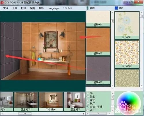
Task: Expand the dropdown arrow above the color wheel
Action: [x=141, y=89]
